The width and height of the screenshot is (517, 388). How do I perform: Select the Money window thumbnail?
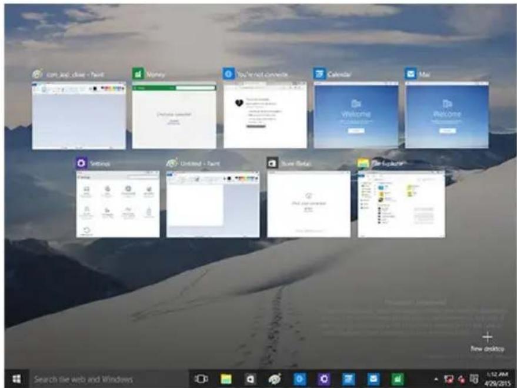174,116
